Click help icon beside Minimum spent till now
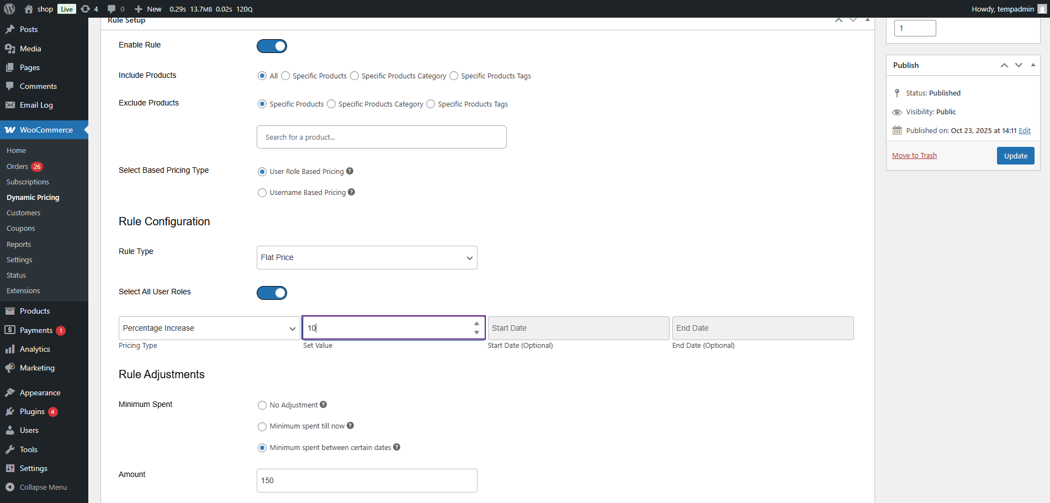Screen dimensions: 1050x503 [351, 426]
